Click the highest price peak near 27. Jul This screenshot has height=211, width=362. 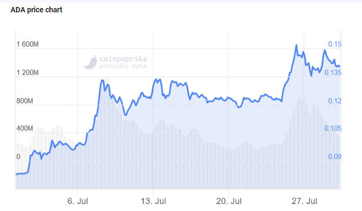point(297,46)
